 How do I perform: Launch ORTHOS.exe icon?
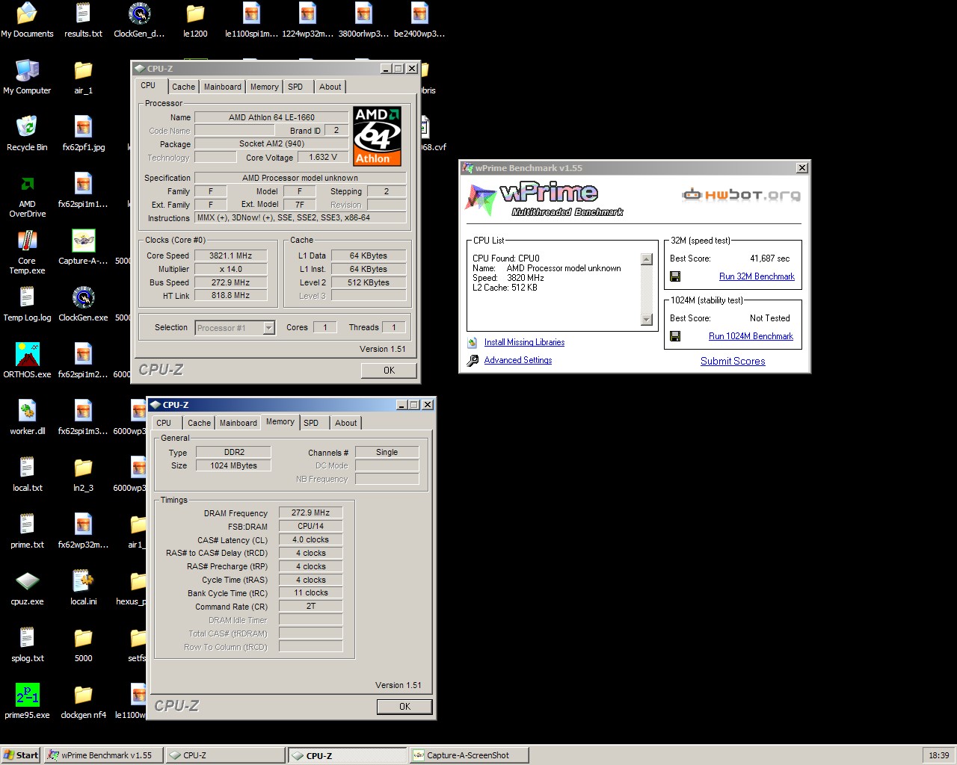[27, 361]
